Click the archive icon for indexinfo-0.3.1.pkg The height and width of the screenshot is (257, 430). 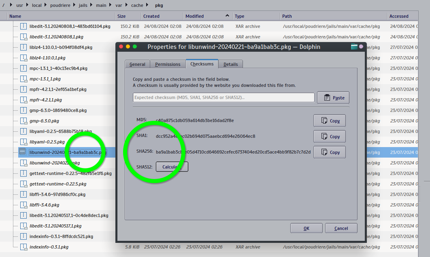point(23,247)
